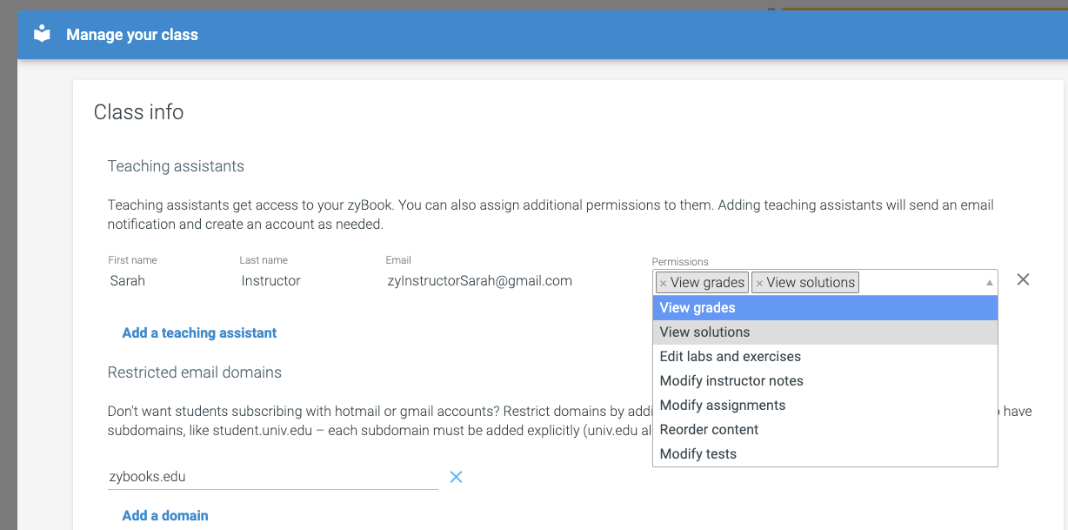This screenshot has height=530, width=1068.
Task: Choose Modify assignments permission
Action: click(722, 406)
